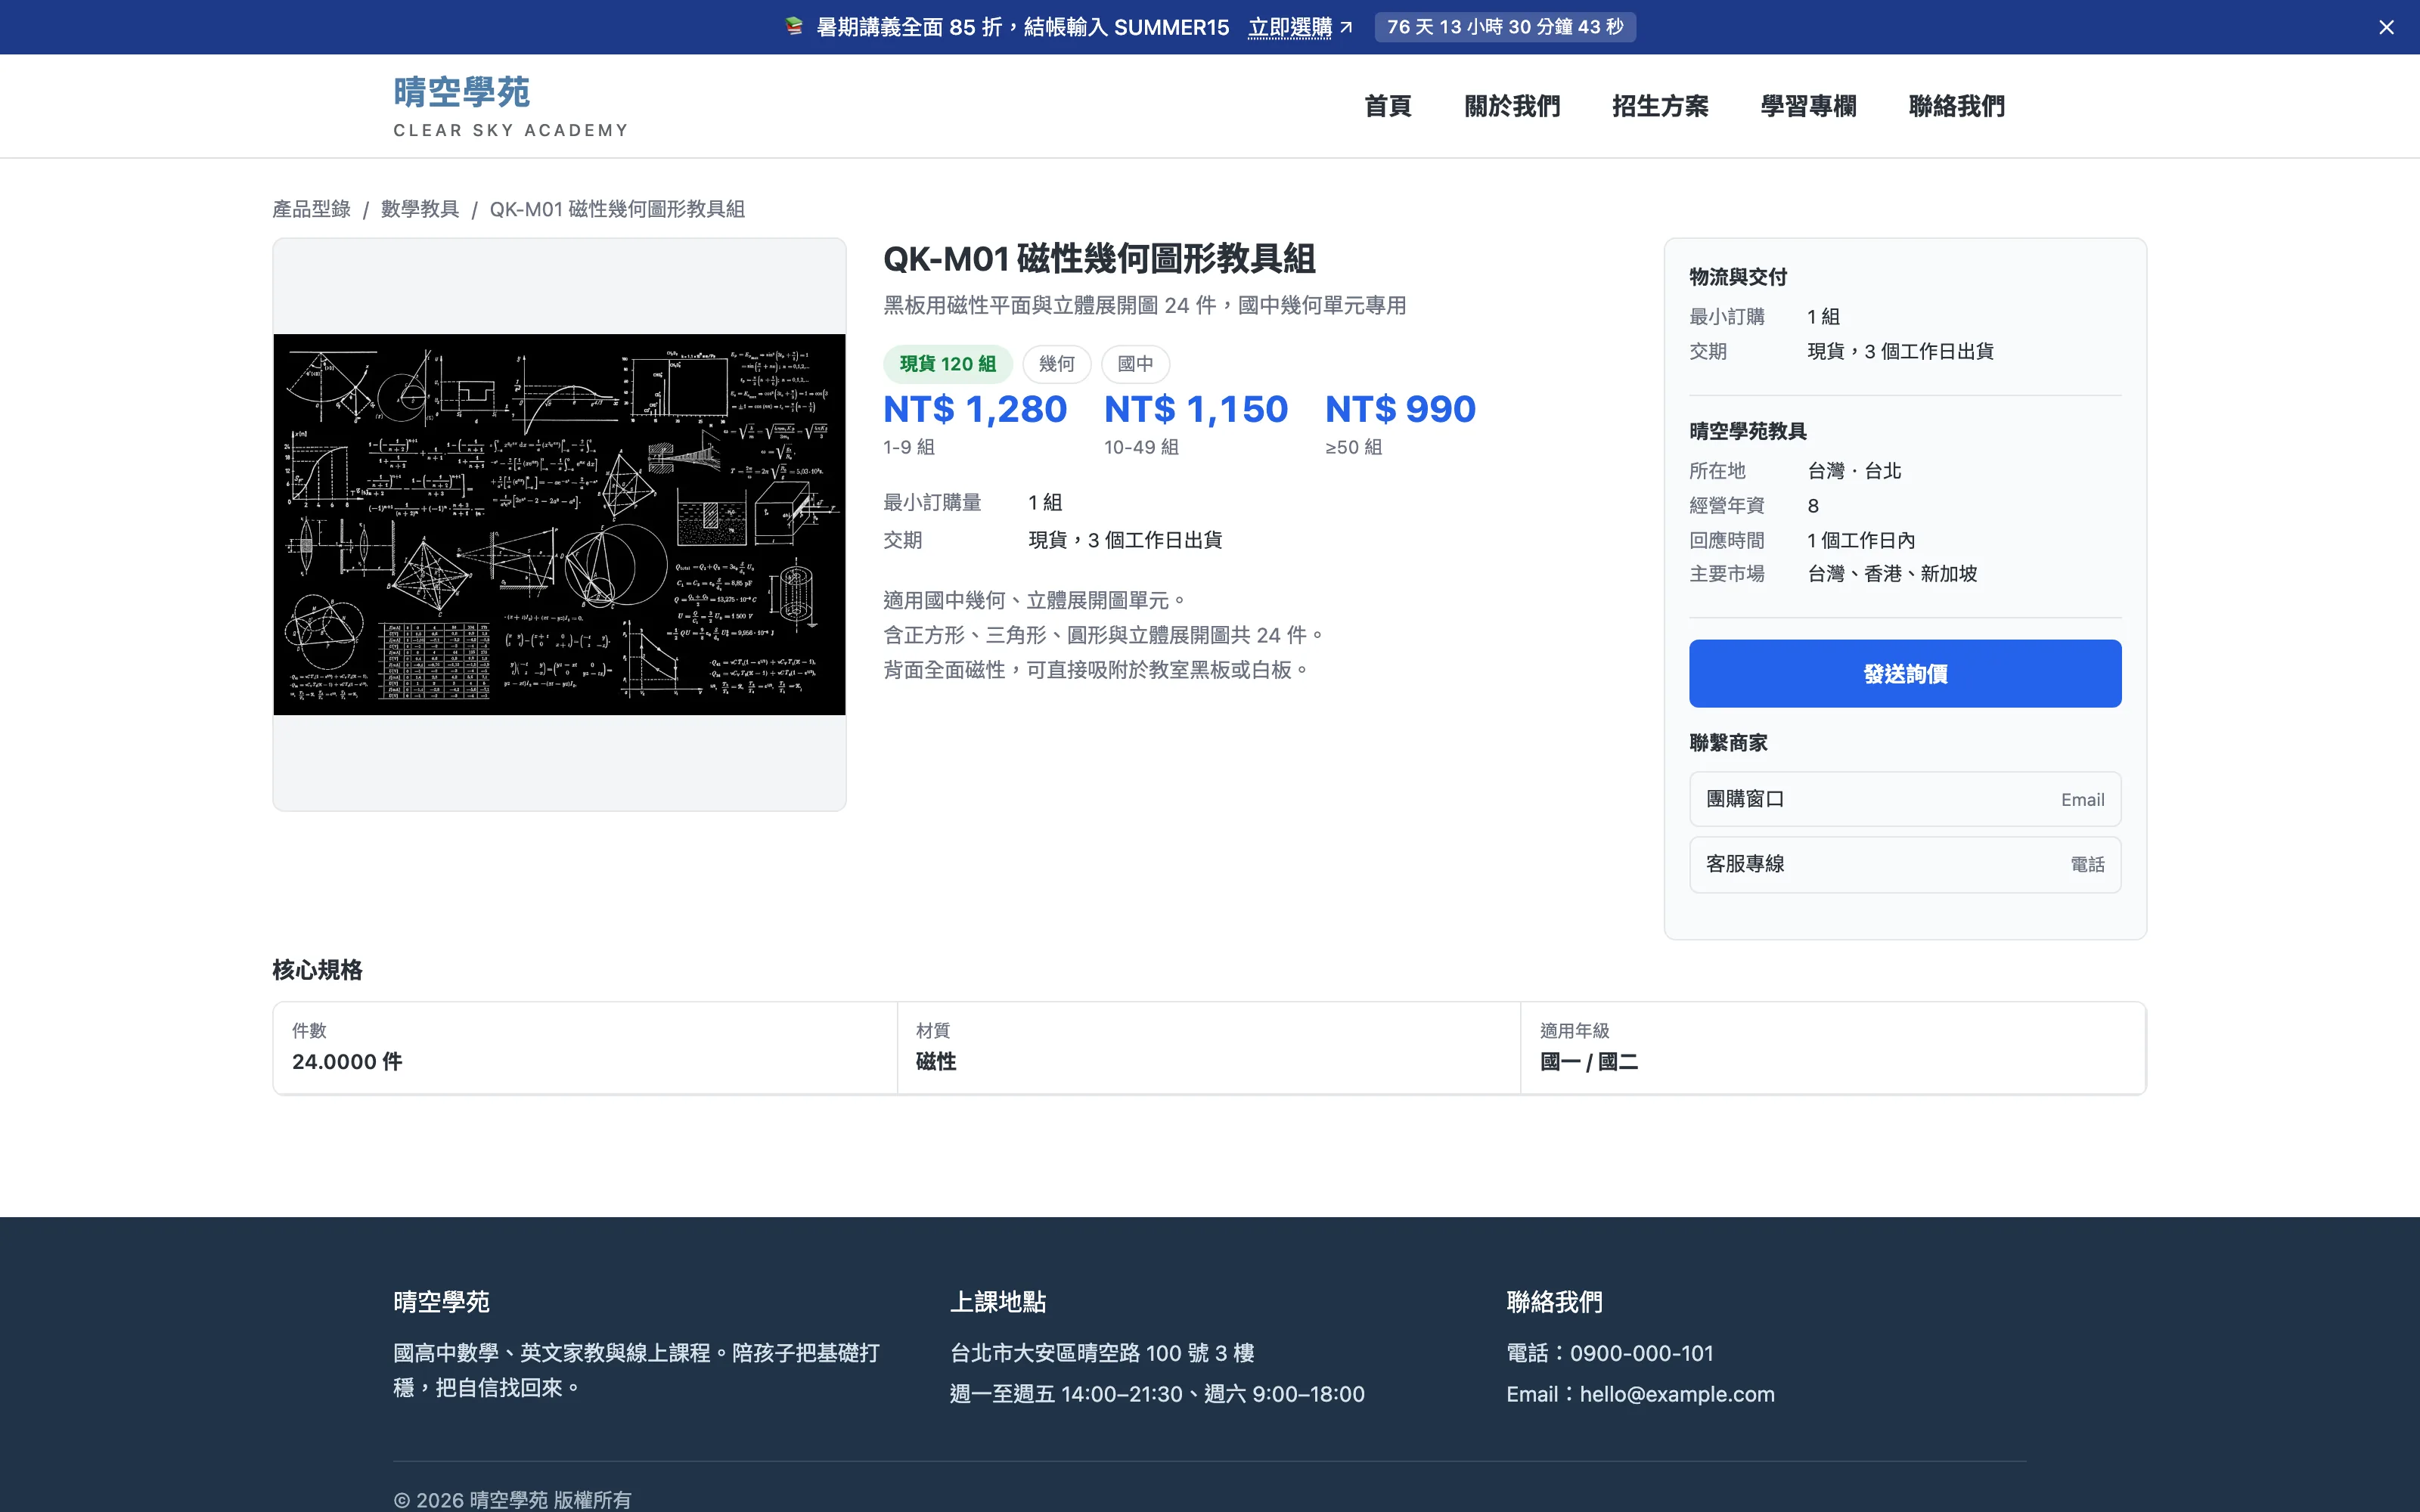
Task: Go to 首頁 in navigation
Action: pyautogui.click(x=1387, y=106)
